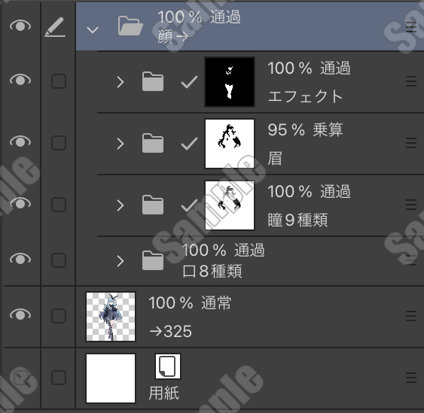
Task: Click the mask checkmark icon on 眉 folder
Action: (x=189, y=144)
